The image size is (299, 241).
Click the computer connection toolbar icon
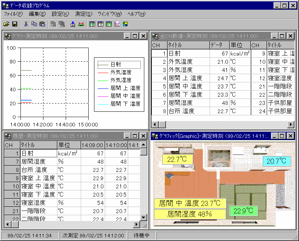62,24
